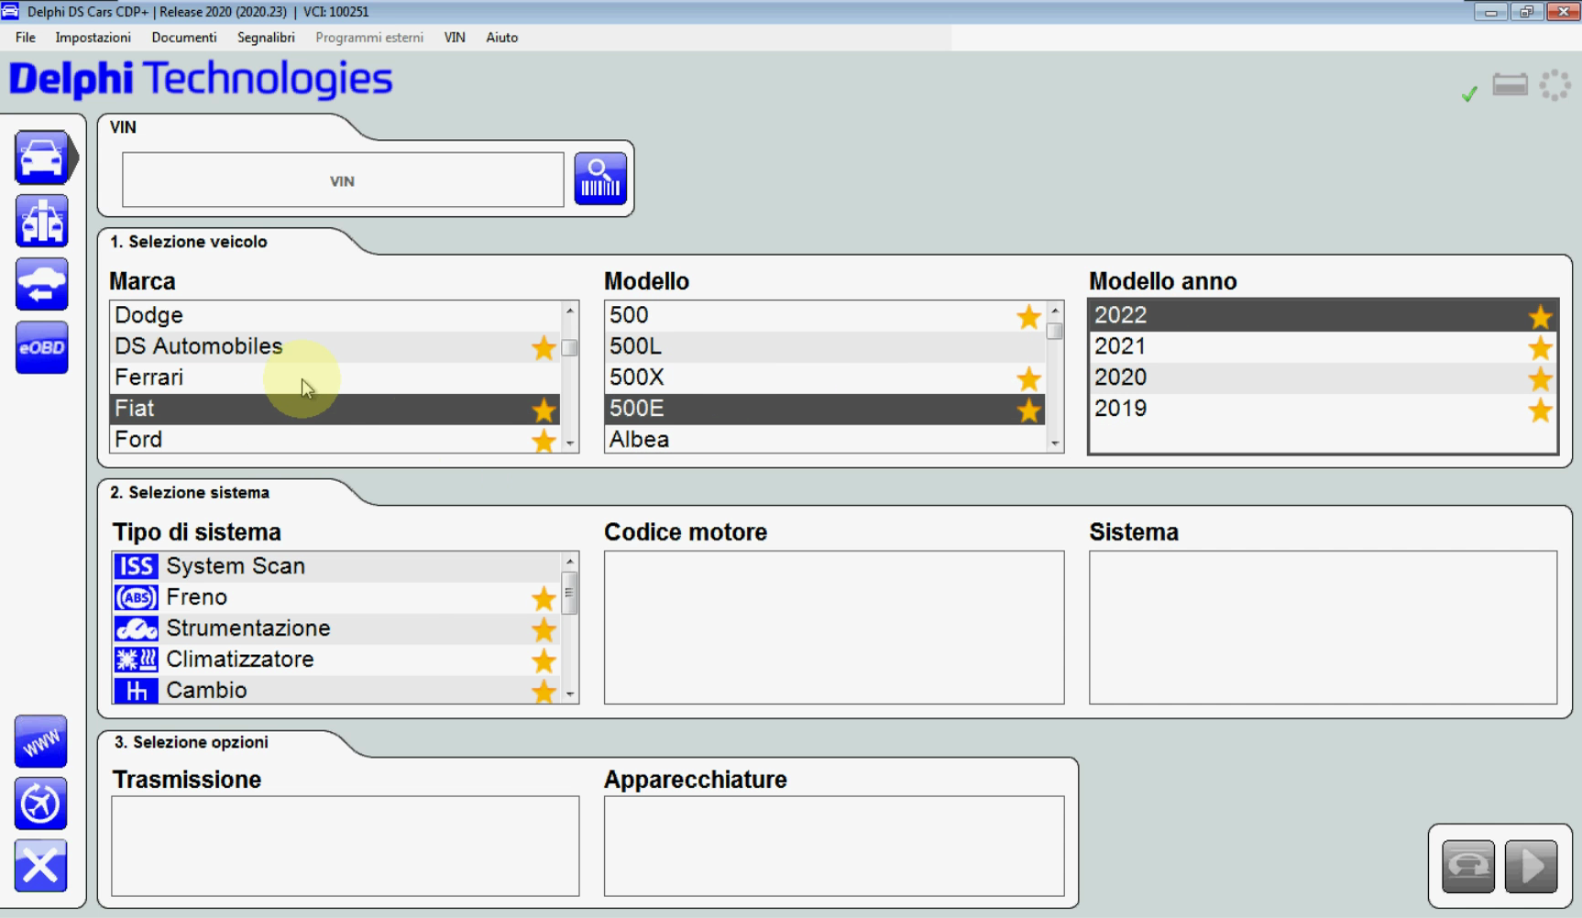Click the Cambio gearbox icon
This screenshot has width=1582, height=918.
[x=136, y=691]
